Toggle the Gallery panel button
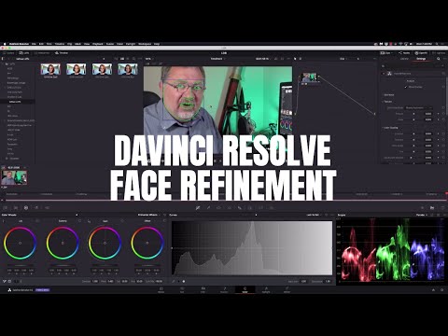Viewport: 448px width, 336px height. (8, 53)
